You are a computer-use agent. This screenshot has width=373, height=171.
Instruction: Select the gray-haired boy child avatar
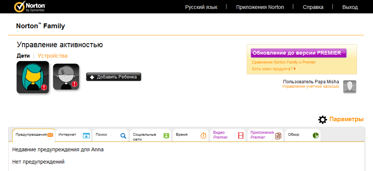point(66,77)
